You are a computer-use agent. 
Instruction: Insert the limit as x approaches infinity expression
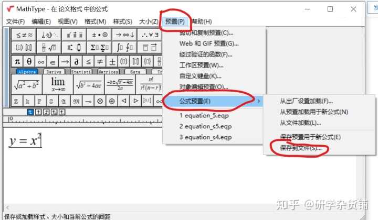click(58, 84)
